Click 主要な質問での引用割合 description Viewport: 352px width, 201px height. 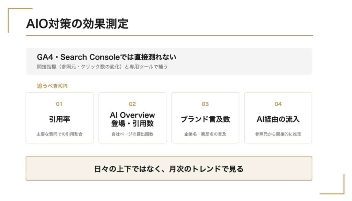59,134
